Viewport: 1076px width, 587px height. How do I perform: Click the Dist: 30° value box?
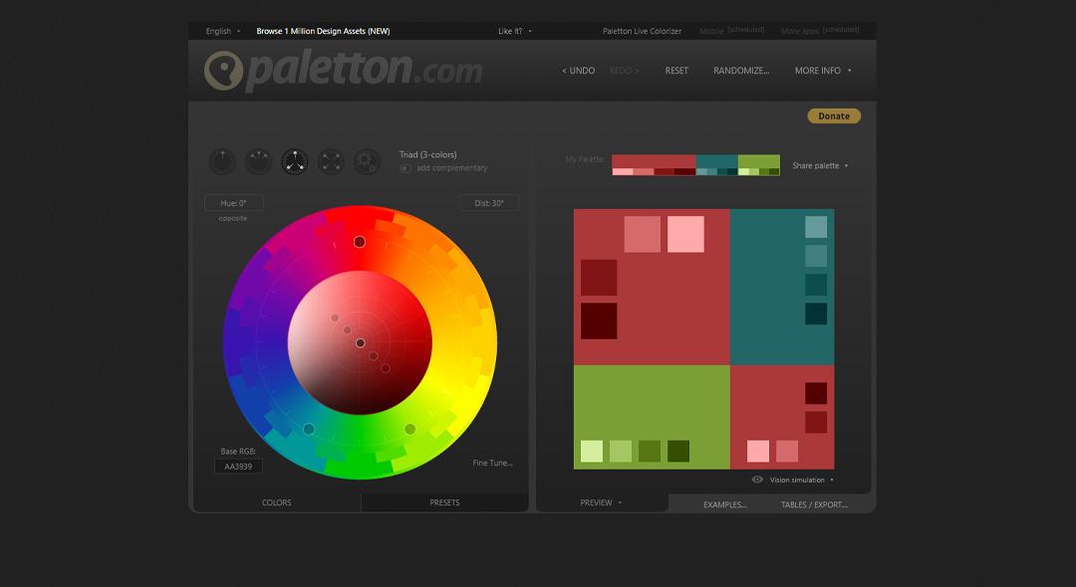click(x=489, y=203)
